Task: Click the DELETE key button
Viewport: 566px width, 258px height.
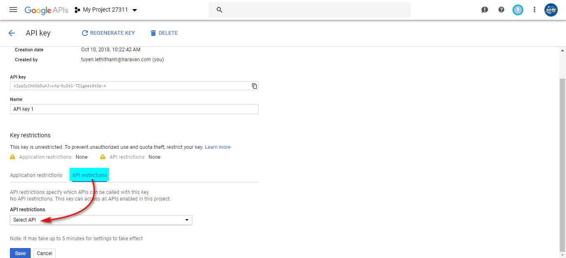Action: pos(164,33)
